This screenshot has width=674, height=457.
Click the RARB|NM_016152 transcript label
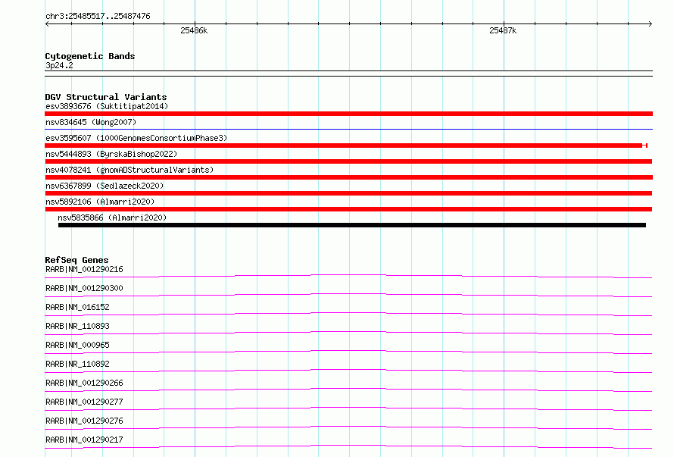77,307
